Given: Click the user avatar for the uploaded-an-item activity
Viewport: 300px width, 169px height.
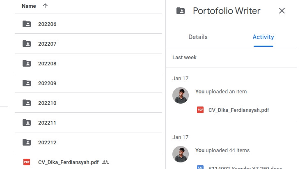Looking at the screenshot, I should pos(181,95).
